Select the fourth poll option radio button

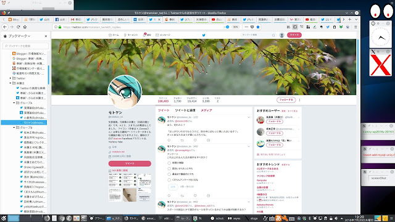click(169, 179)
